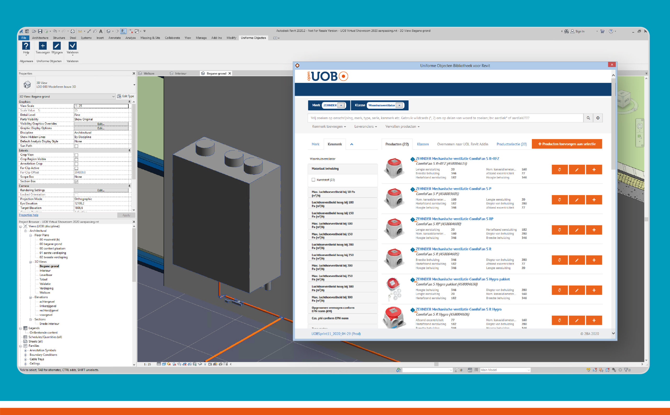Switch to the Merk filter tab

(315, 144)
